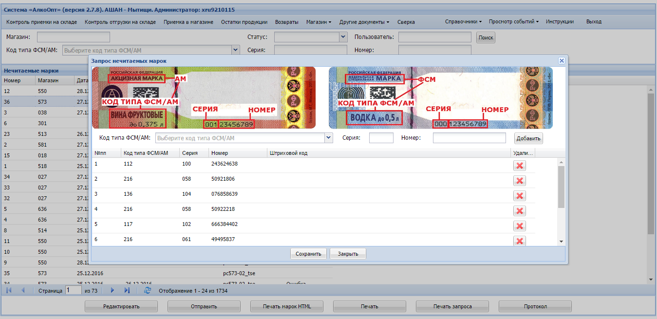
Task: Refresh the unreadable marks list
Action: (148, 291)
